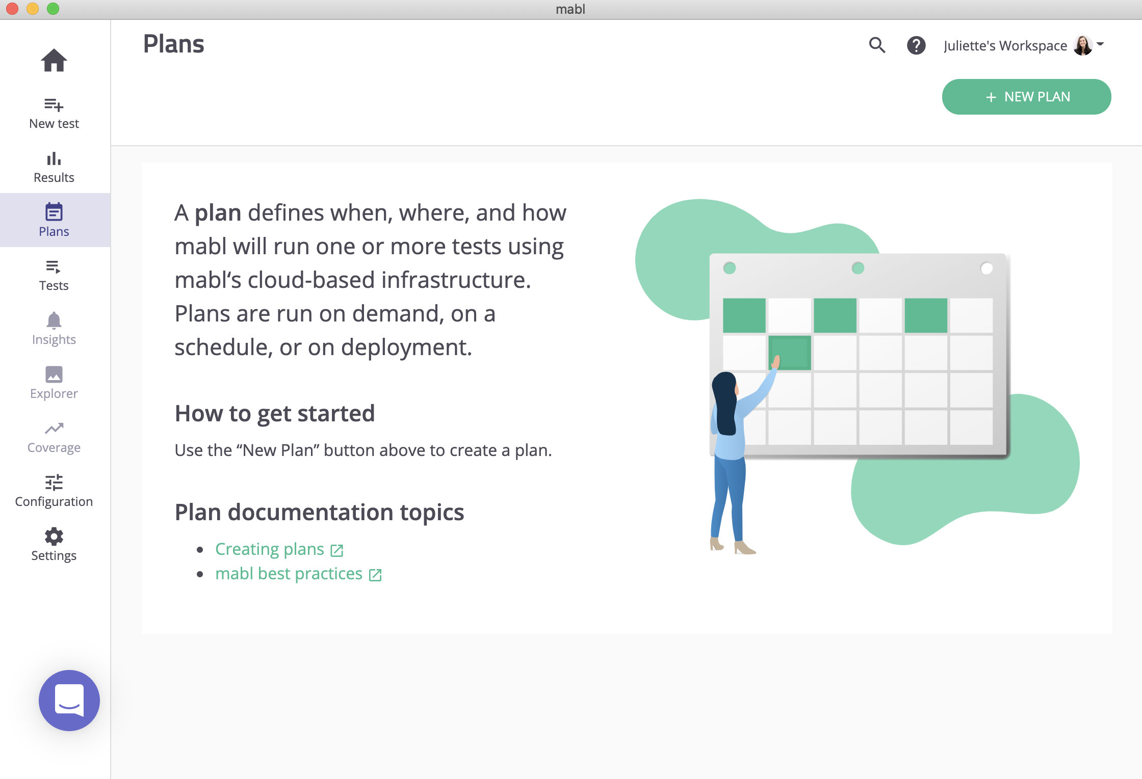This screenshot has height=779, width=1142.
Task: Open the Creating plans documentation link
Action: (270, 549)
